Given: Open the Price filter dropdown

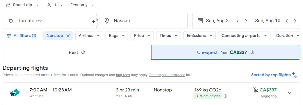Looking at the screenshot, I should [142, 36].
